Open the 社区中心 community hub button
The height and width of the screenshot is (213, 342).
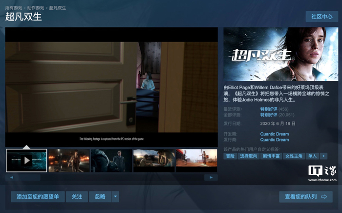pos(321,17)
